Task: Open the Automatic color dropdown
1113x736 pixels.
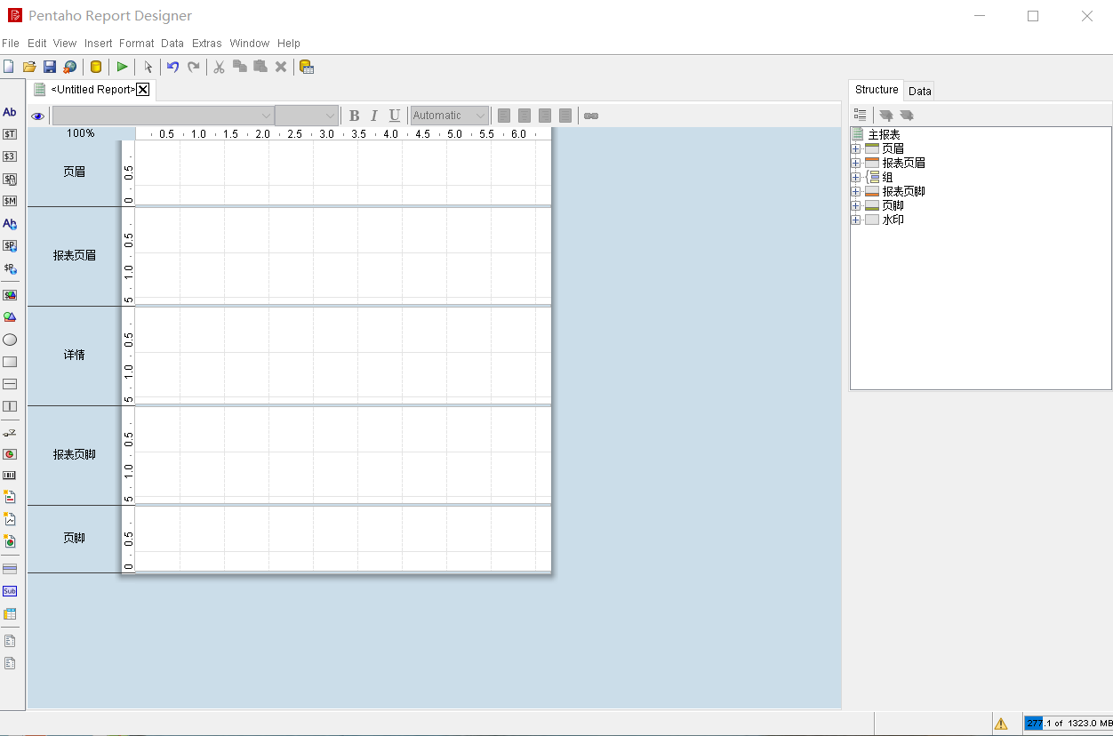Action: click(450, 116)
